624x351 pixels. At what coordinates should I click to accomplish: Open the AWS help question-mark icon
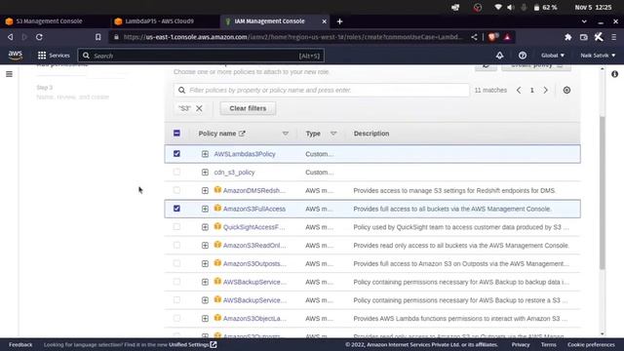(x=523, y=56)
